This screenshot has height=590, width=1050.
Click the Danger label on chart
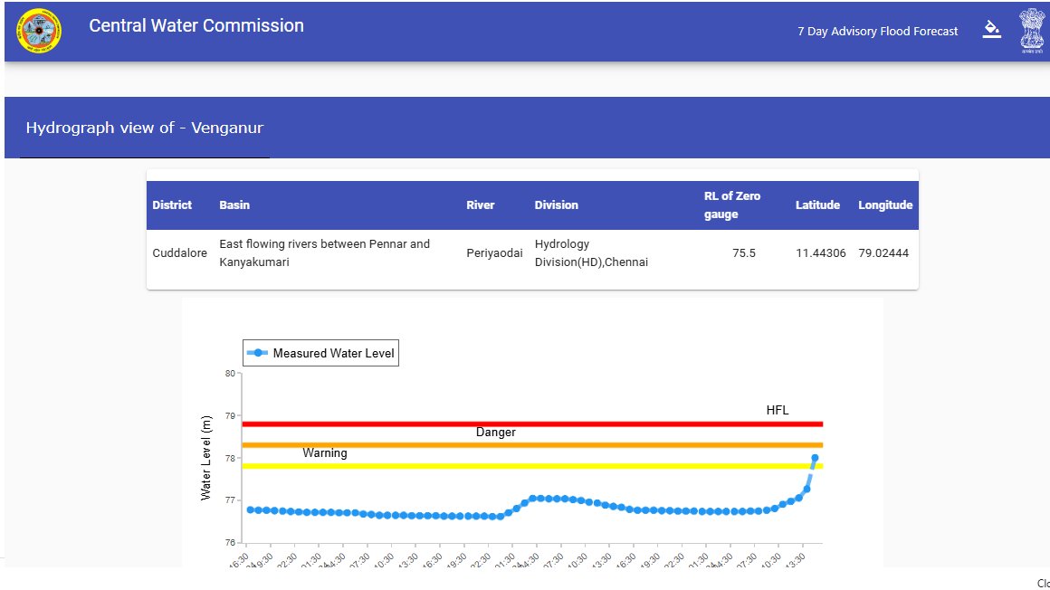[x=495, y=432]
